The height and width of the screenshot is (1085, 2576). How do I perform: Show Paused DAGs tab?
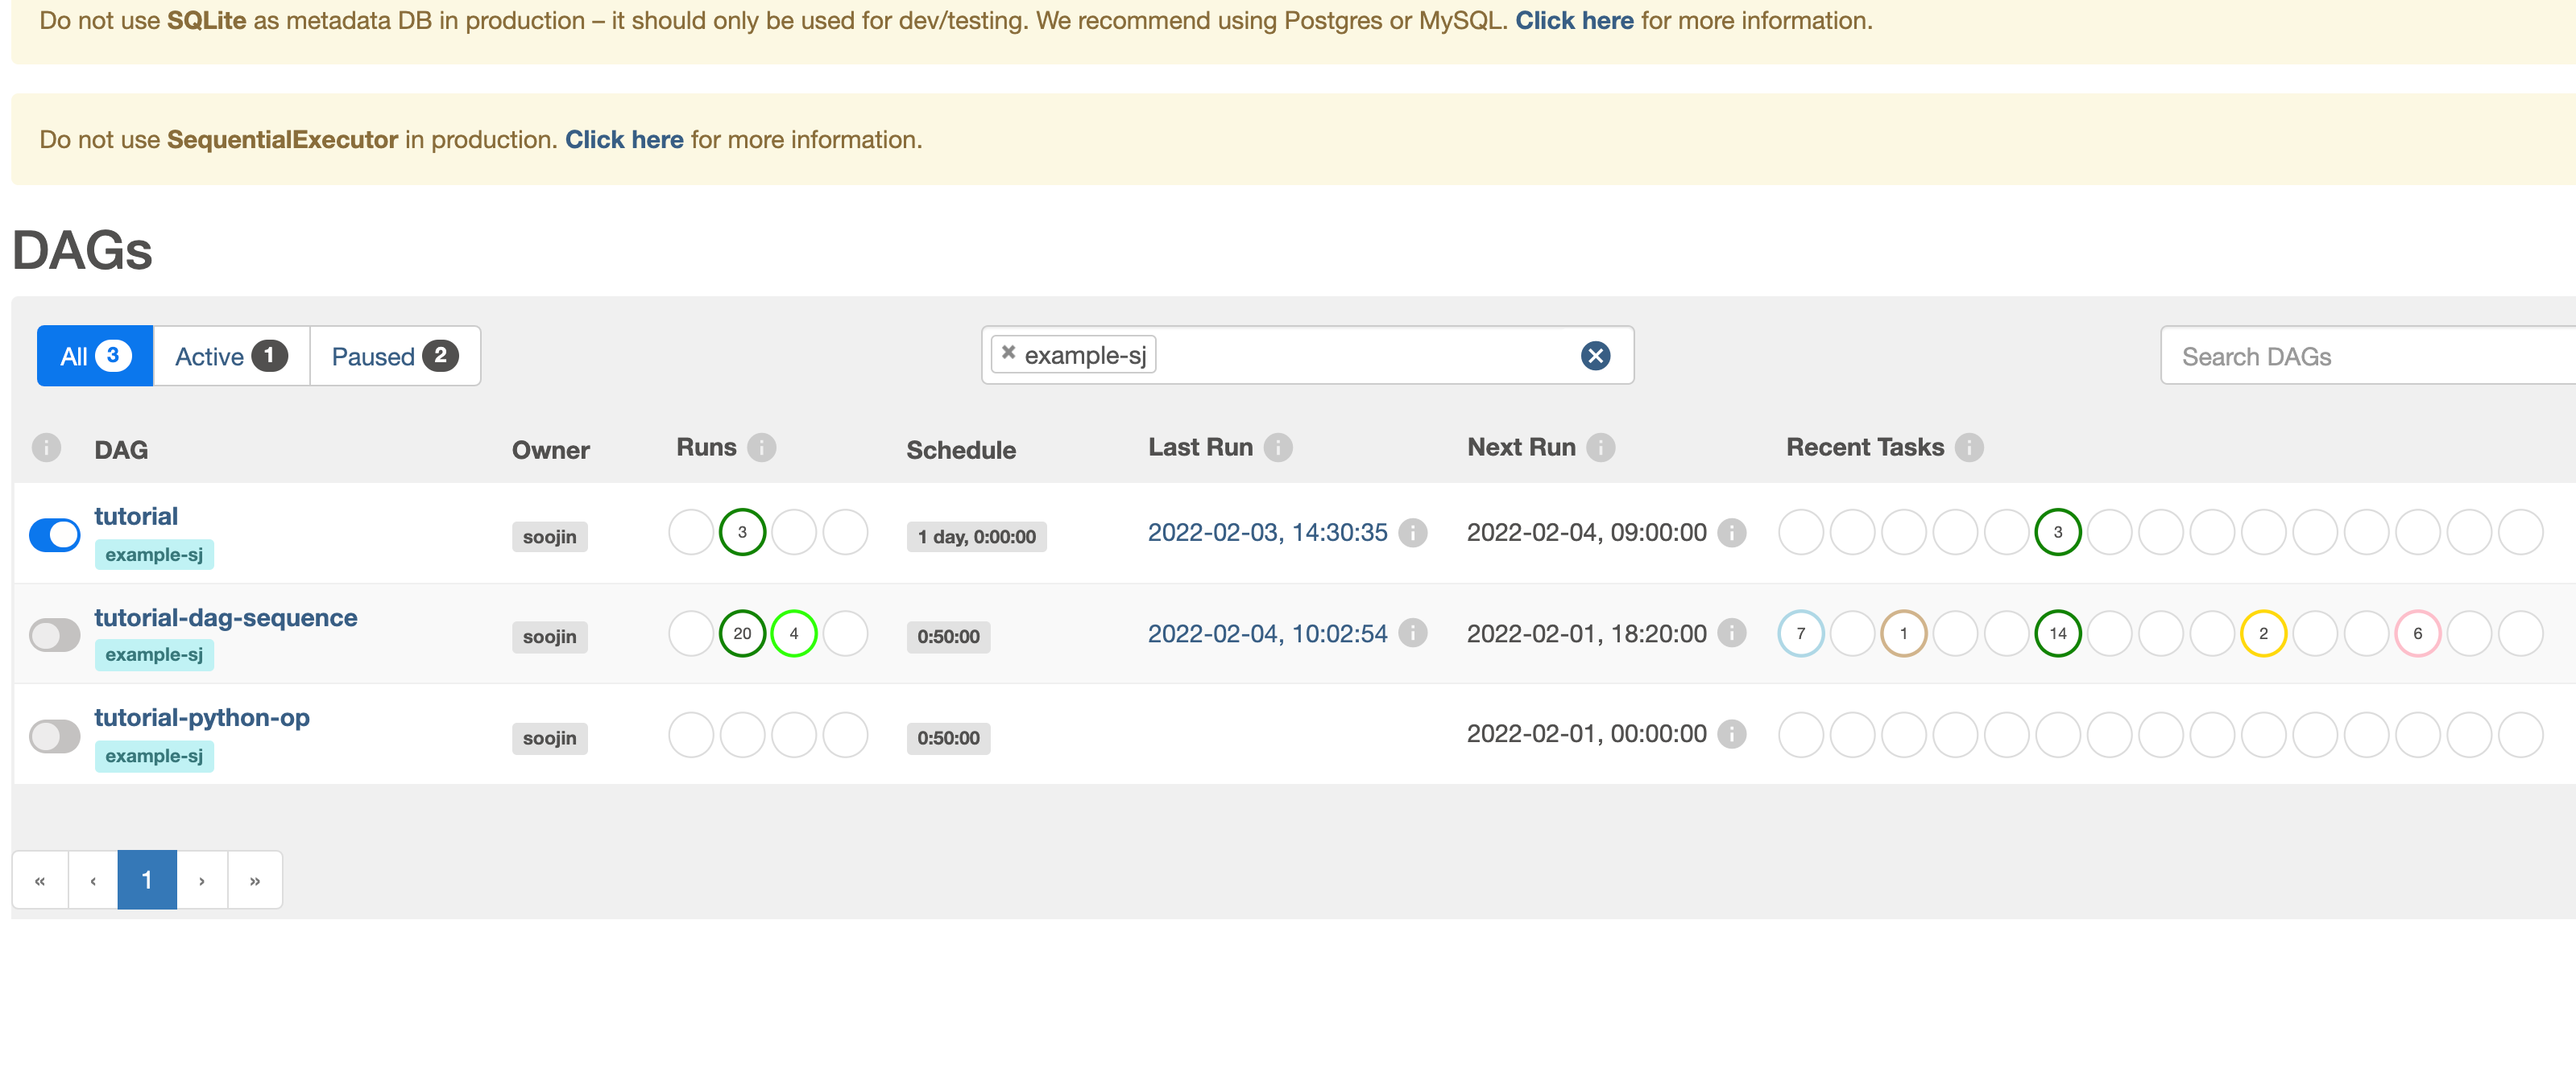click(395, 357)
